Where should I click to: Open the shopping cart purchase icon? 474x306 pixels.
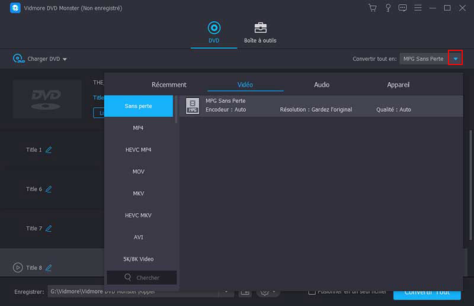[372, 8]
